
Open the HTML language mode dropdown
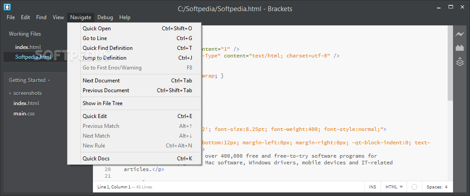394,187
